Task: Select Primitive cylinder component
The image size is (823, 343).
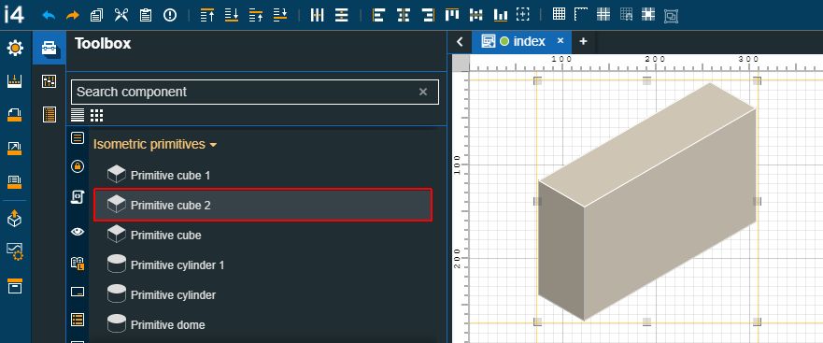Action: (263, 294)
